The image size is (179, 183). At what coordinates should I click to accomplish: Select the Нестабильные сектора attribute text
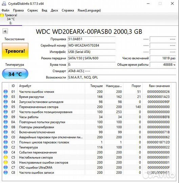click(x=36, y=158)
